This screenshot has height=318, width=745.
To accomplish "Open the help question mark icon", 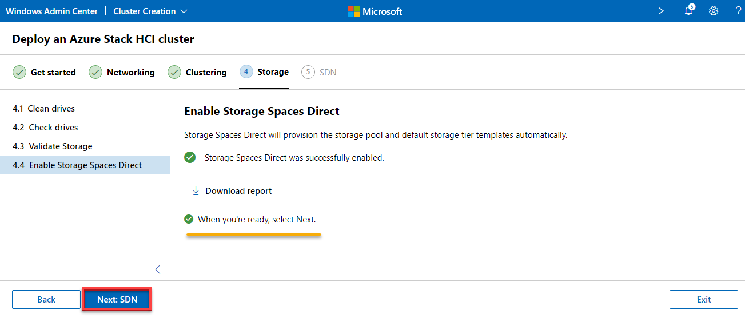I will click(738, 11).
